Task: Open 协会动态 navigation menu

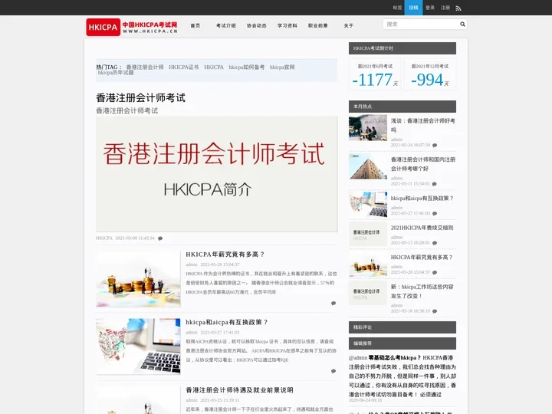Action: pyautogui.click(x=257, y=26)
